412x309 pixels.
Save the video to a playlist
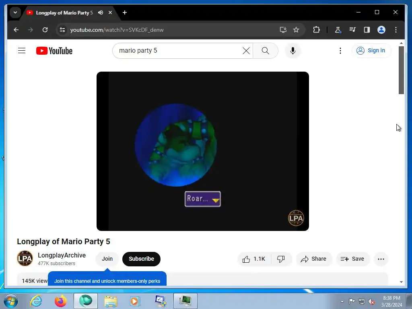pos(352,259)
